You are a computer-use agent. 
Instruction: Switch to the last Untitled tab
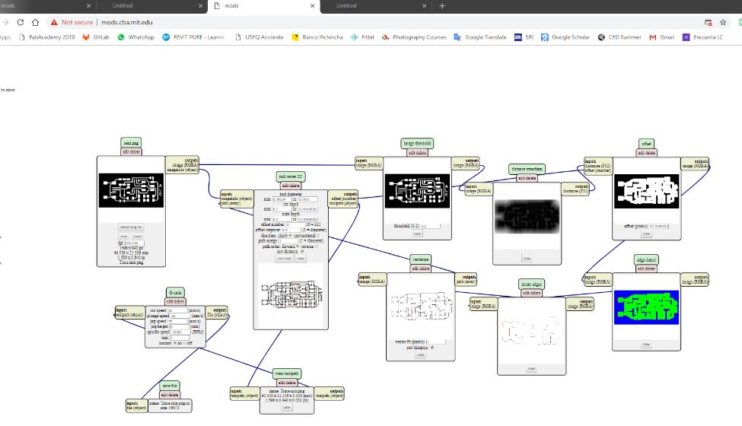pyautogui.click(x=375, y=5)
